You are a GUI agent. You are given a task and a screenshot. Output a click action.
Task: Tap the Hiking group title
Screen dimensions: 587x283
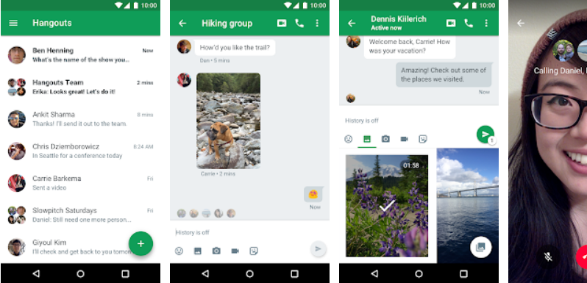[x=227, y=24]
